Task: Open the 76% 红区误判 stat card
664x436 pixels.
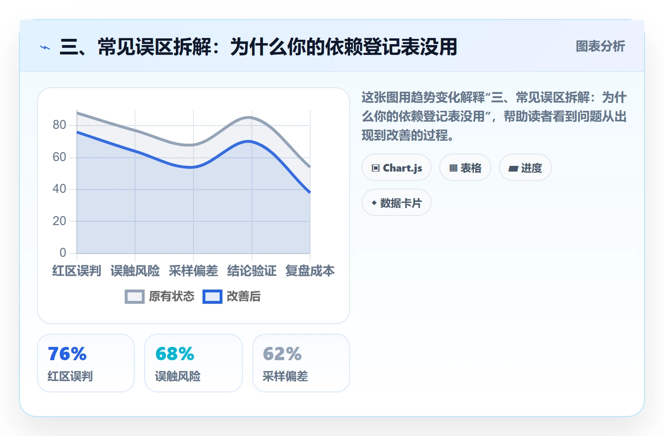Action: tap(86, 363)
